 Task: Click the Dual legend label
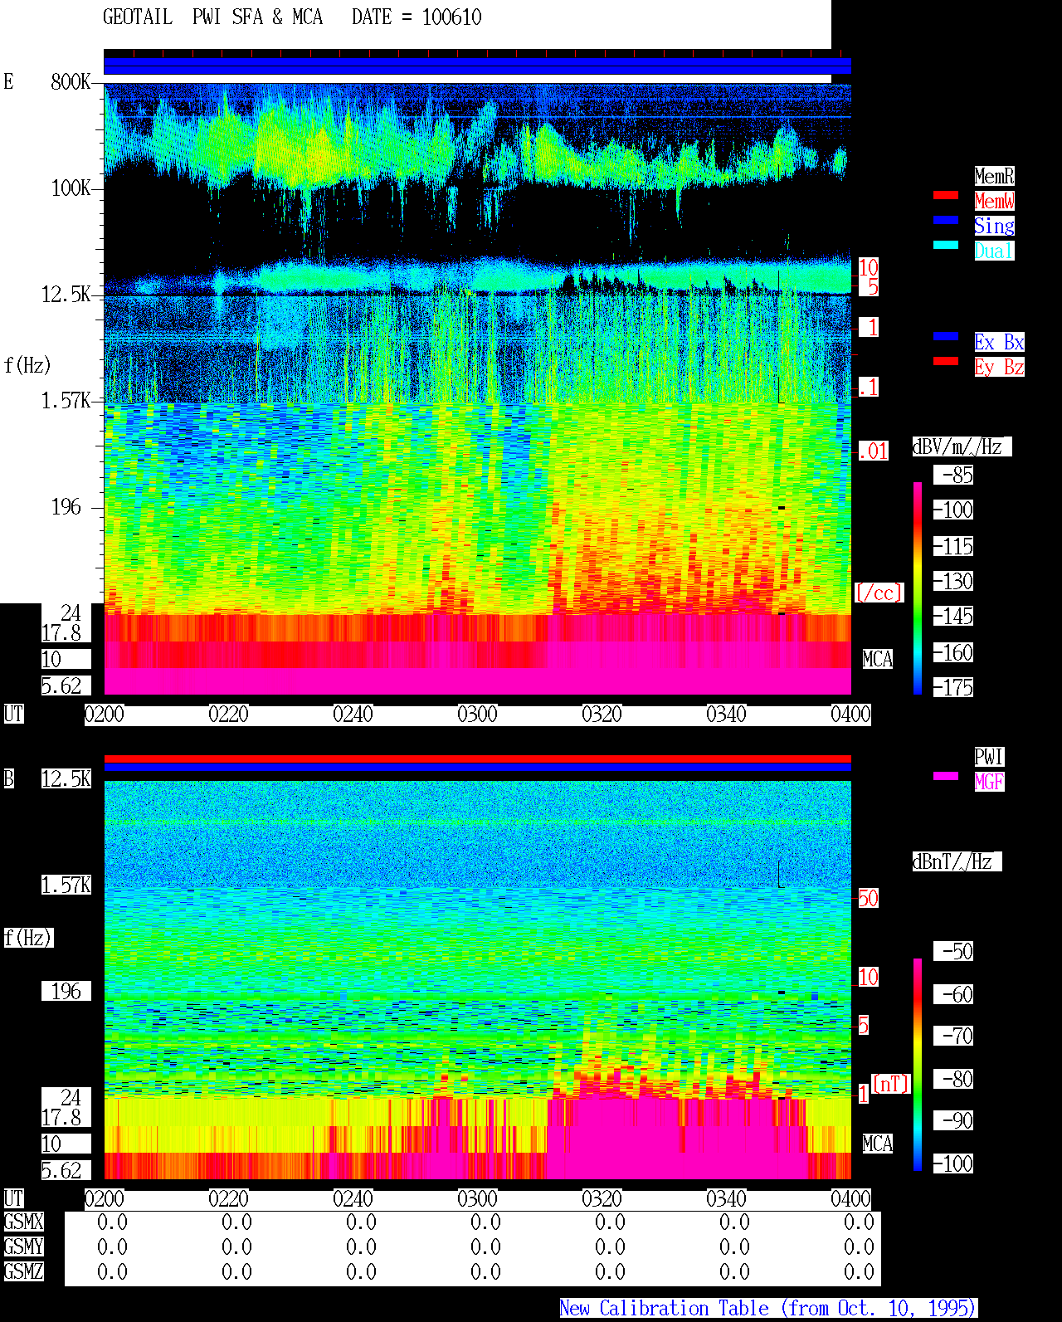994,251
